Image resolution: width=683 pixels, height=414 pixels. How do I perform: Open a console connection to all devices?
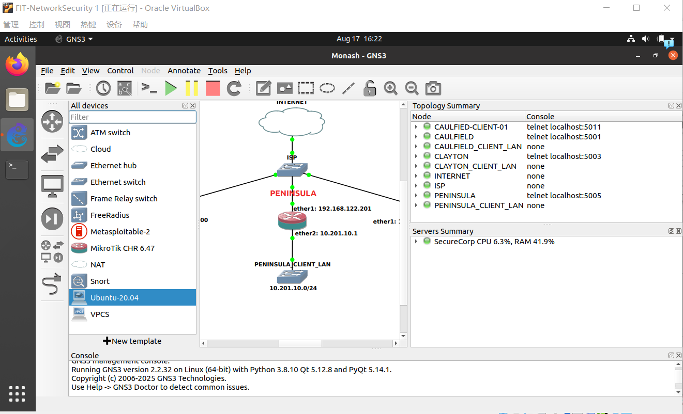click(x=149, y=88)
